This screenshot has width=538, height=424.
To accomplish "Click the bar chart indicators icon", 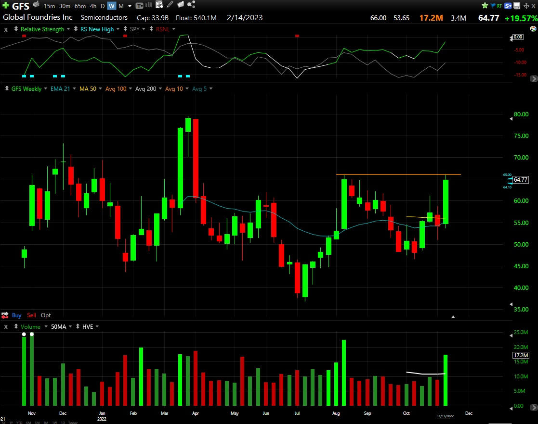I will click(x=148, y=5).
